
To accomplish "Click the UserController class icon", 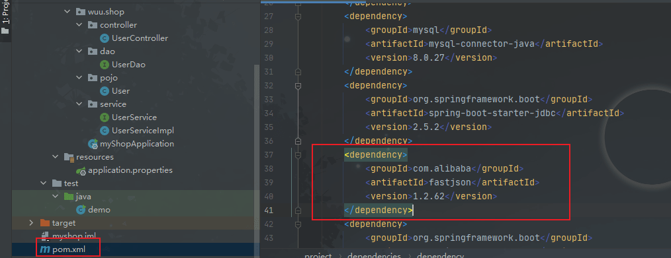I will coord(104,38).
